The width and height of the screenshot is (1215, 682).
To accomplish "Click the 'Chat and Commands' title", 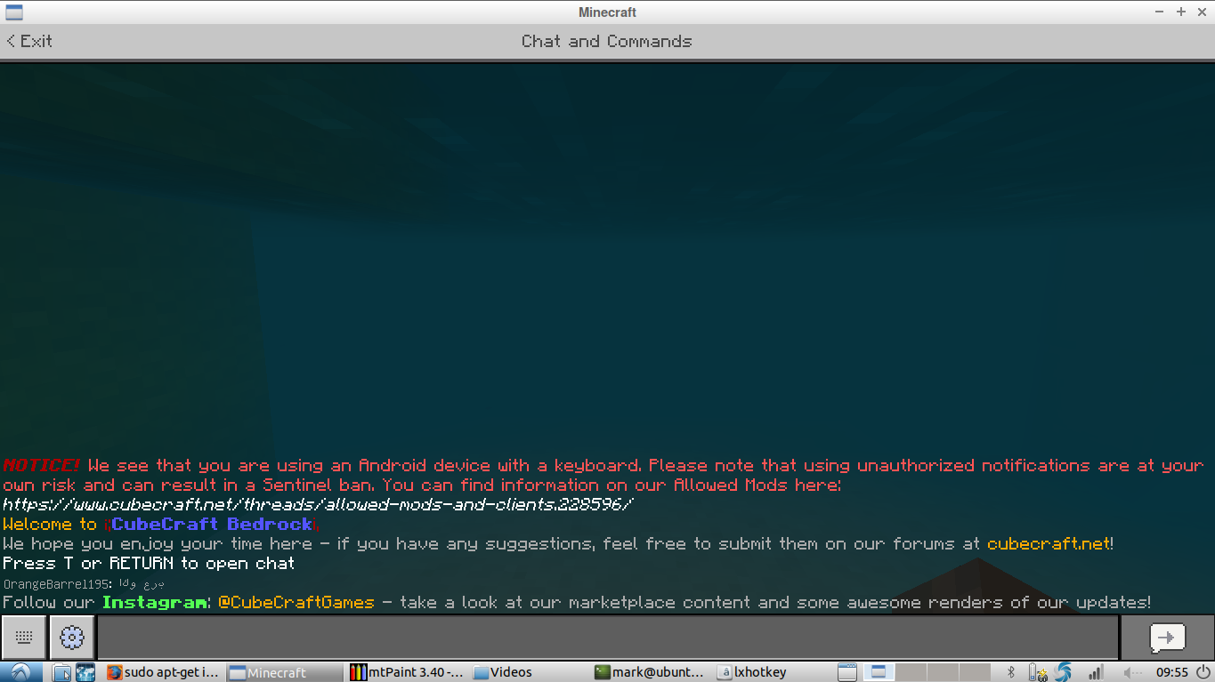I will tap(606, 41).
